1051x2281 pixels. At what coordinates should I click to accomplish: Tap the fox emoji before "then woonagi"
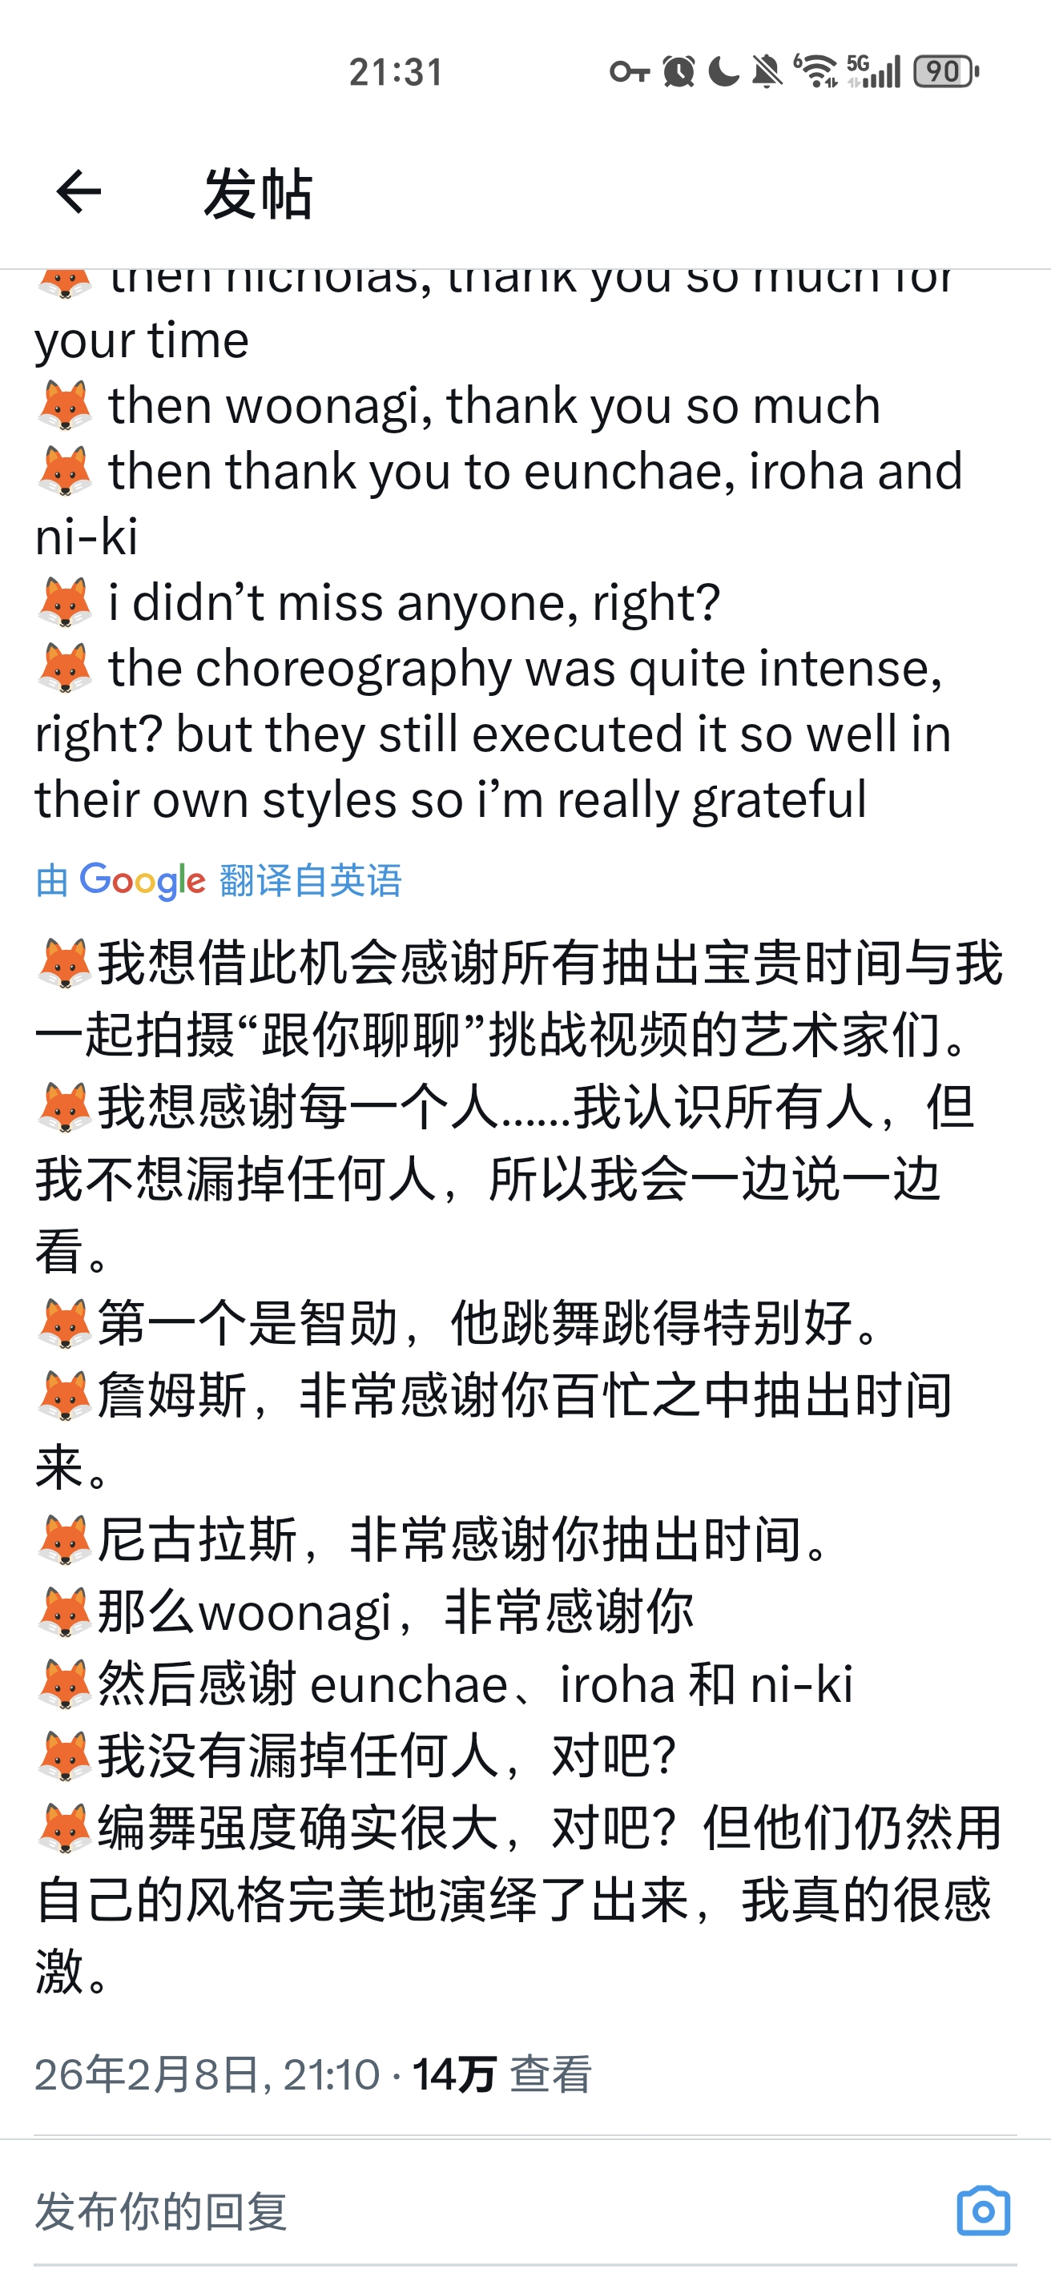coord(65,405)
